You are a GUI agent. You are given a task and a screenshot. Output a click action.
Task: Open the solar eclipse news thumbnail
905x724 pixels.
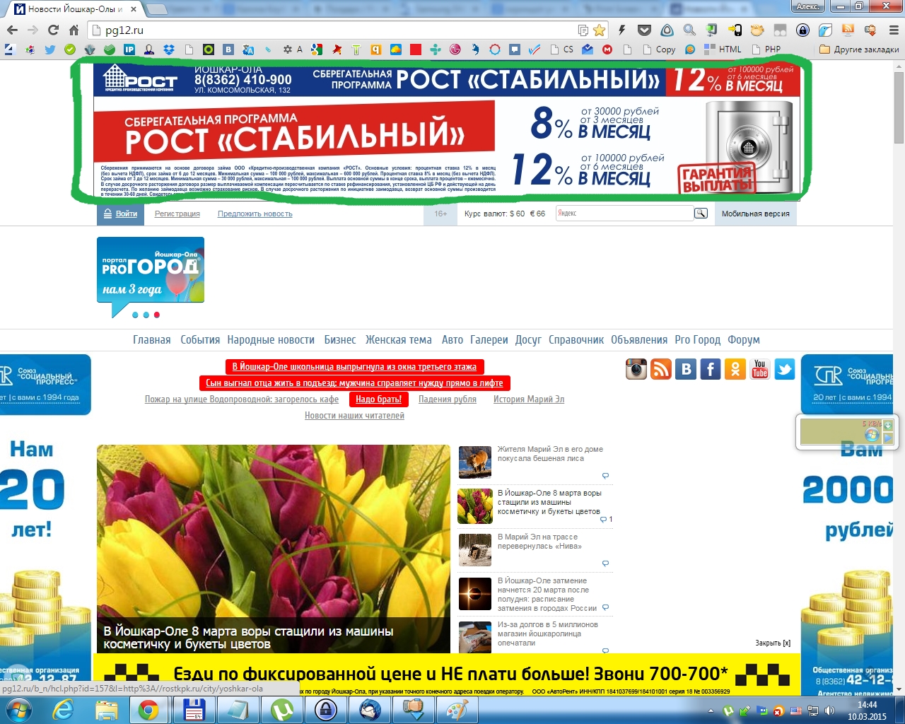point(475,594)
